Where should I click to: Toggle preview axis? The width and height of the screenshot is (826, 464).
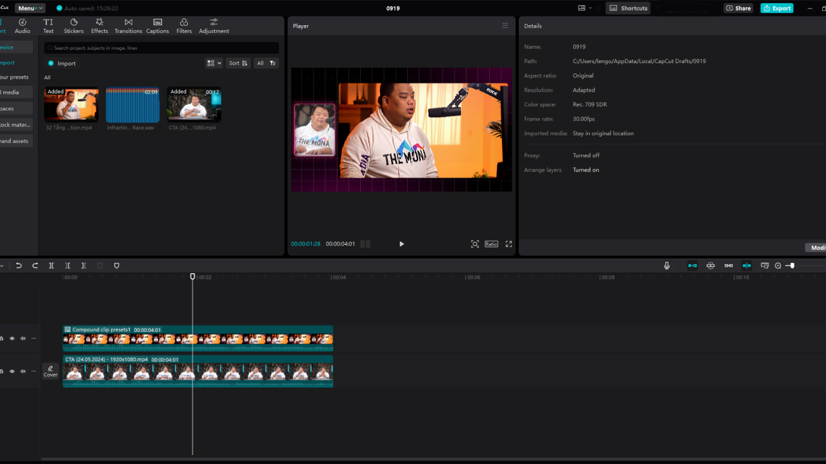747,266
